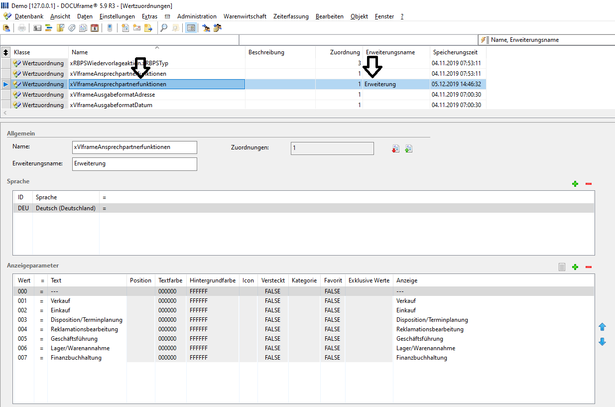Move the selected value up with blue arrow

602,327
